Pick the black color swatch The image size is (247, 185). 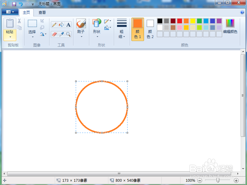coord(160,21)
